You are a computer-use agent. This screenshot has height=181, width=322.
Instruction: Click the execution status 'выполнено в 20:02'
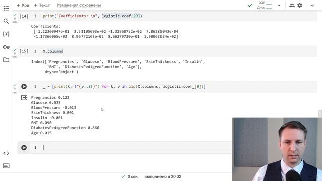tap(163, 176)
